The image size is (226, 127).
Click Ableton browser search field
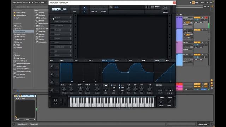coord(32,7)
